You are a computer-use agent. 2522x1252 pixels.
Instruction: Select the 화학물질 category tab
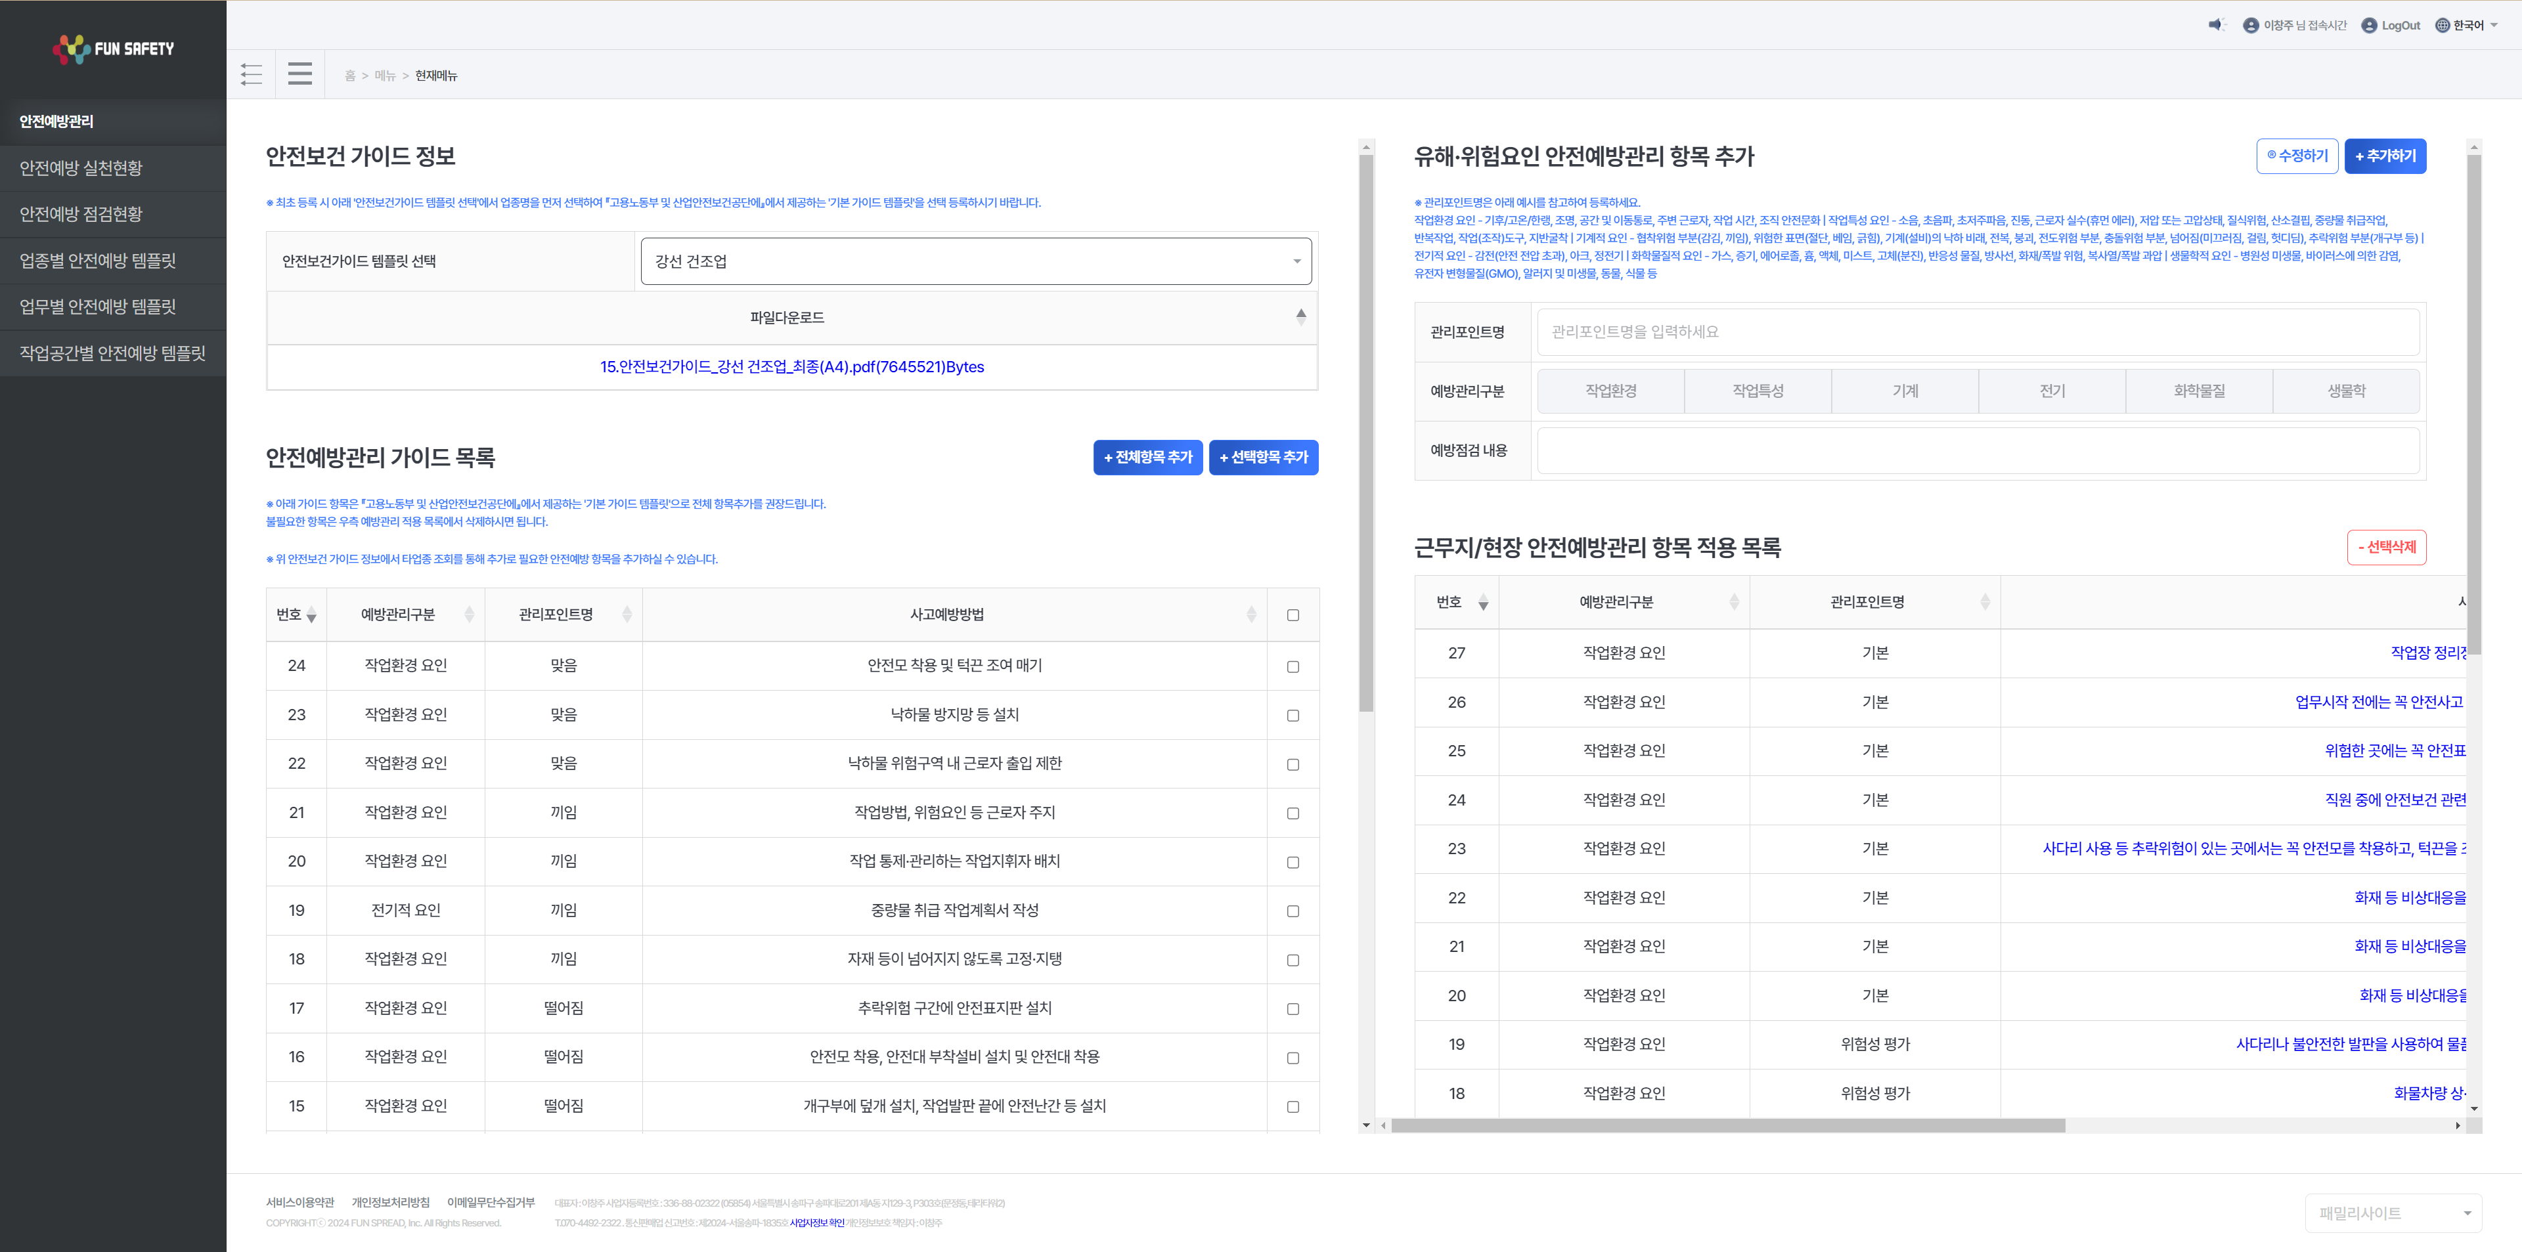click(x=2199, y=391)
